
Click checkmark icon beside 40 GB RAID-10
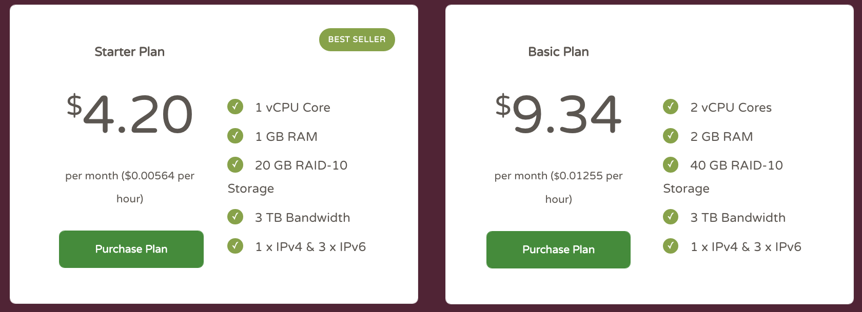click(671, 164)
